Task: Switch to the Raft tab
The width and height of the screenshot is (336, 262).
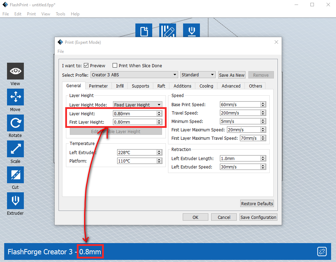Action: click(x=161, y=86)
